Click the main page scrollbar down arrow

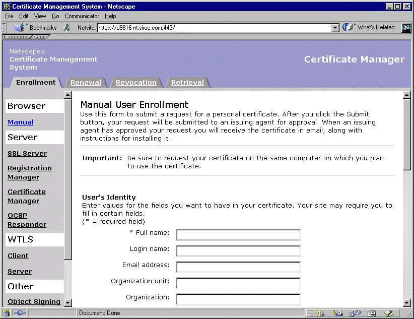coord(407,303)
